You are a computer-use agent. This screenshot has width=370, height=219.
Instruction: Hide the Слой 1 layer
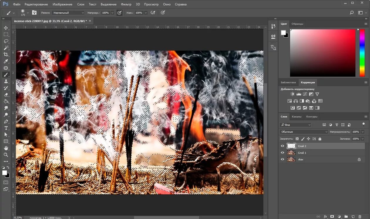pyautogui.click(x=282, y=153)
